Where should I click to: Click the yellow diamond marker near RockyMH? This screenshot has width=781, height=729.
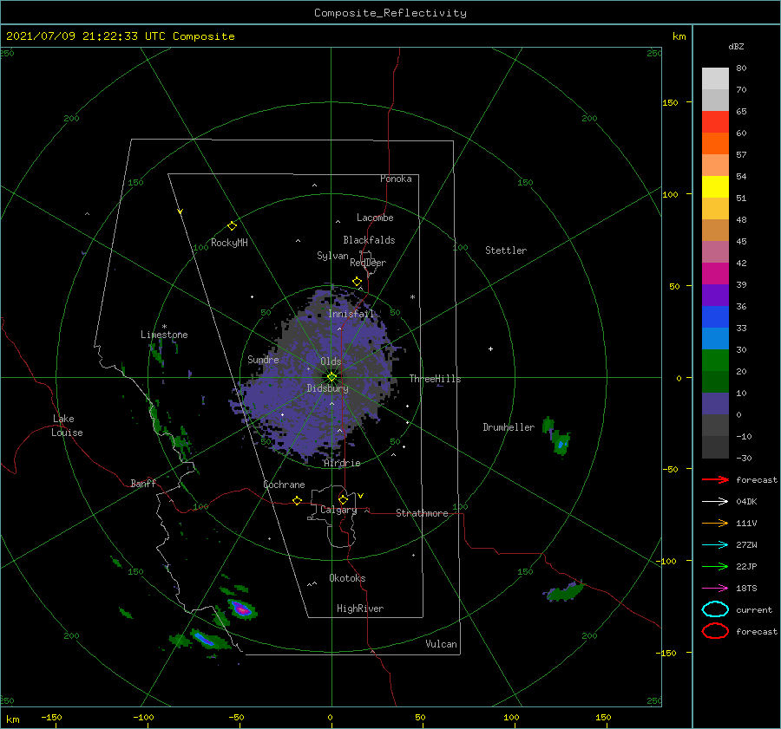point(232,226)
